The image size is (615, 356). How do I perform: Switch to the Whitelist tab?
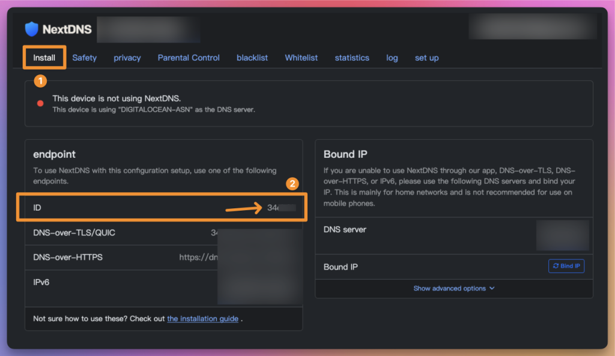click(301, 58)
